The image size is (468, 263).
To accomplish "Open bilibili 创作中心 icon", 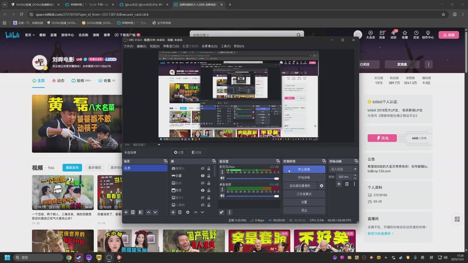I will (x=428, y=34).
